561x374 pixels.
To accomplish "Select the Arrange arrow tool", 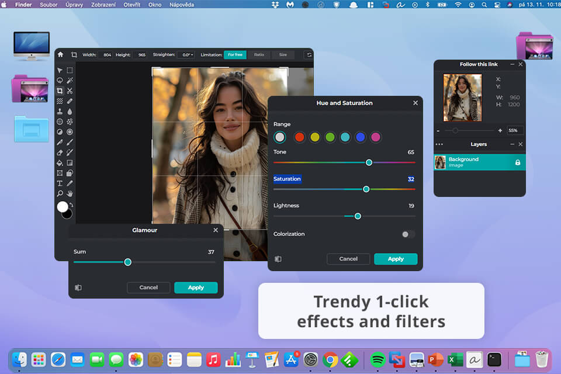I will point(60,70).
